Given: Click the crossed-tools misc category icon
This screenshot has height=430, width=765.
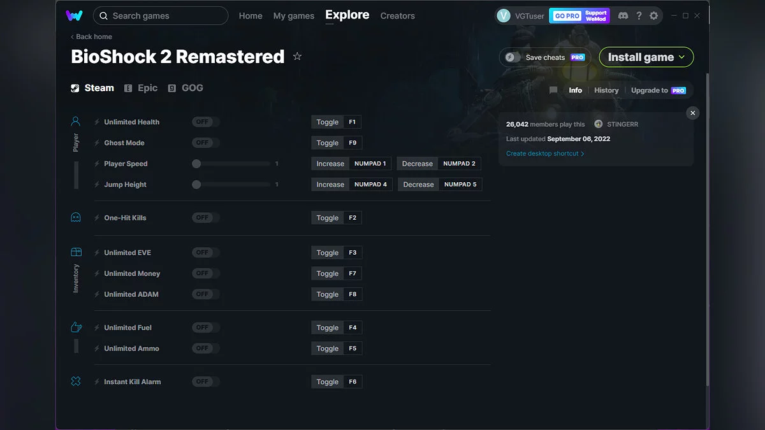Looking at the screenshot, I should (76, 381).
